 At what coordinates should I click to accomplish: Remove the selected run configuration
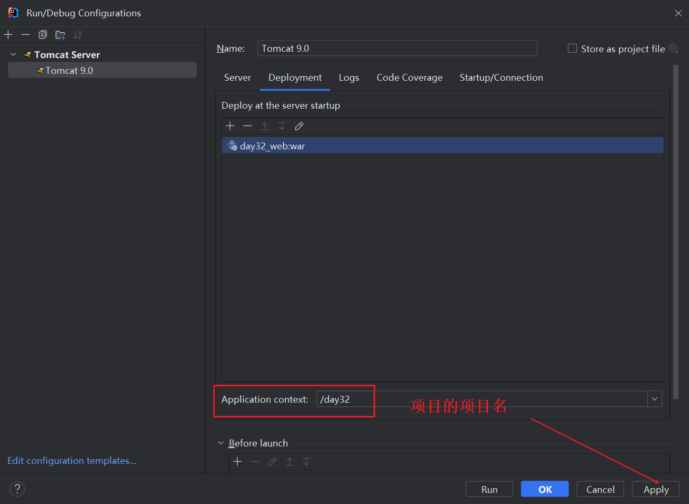[x=25, y=35]
